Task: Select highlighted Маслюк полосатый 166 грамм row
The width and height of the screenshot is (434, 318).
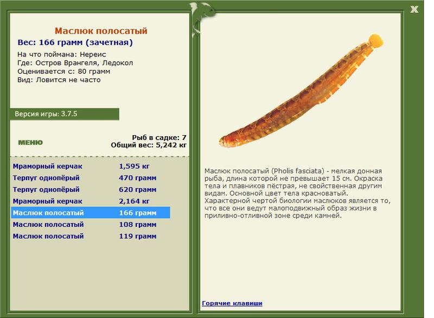Action: click(x=91, y=213)
